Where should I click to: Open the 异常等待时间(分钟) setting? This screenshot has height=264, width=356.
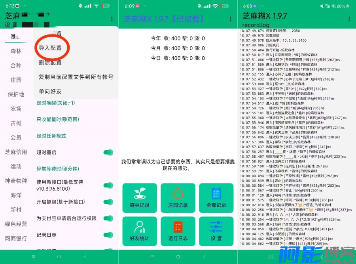[58, 169]
